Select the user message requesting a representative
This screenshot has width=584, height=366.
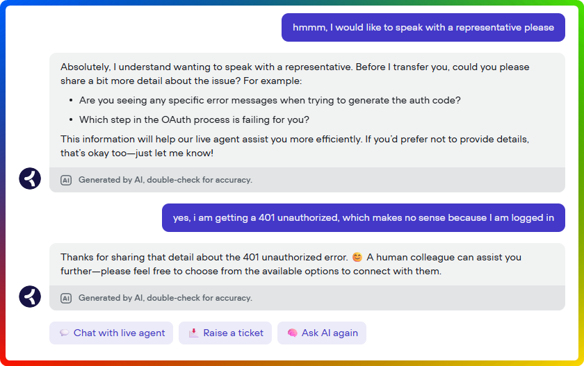[x=423, y=28]
